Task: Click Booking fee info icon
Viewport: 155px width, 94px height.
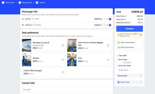Action: 125,19
